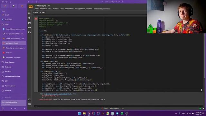Open the Files folder panel in Colab

click(29, 32)
